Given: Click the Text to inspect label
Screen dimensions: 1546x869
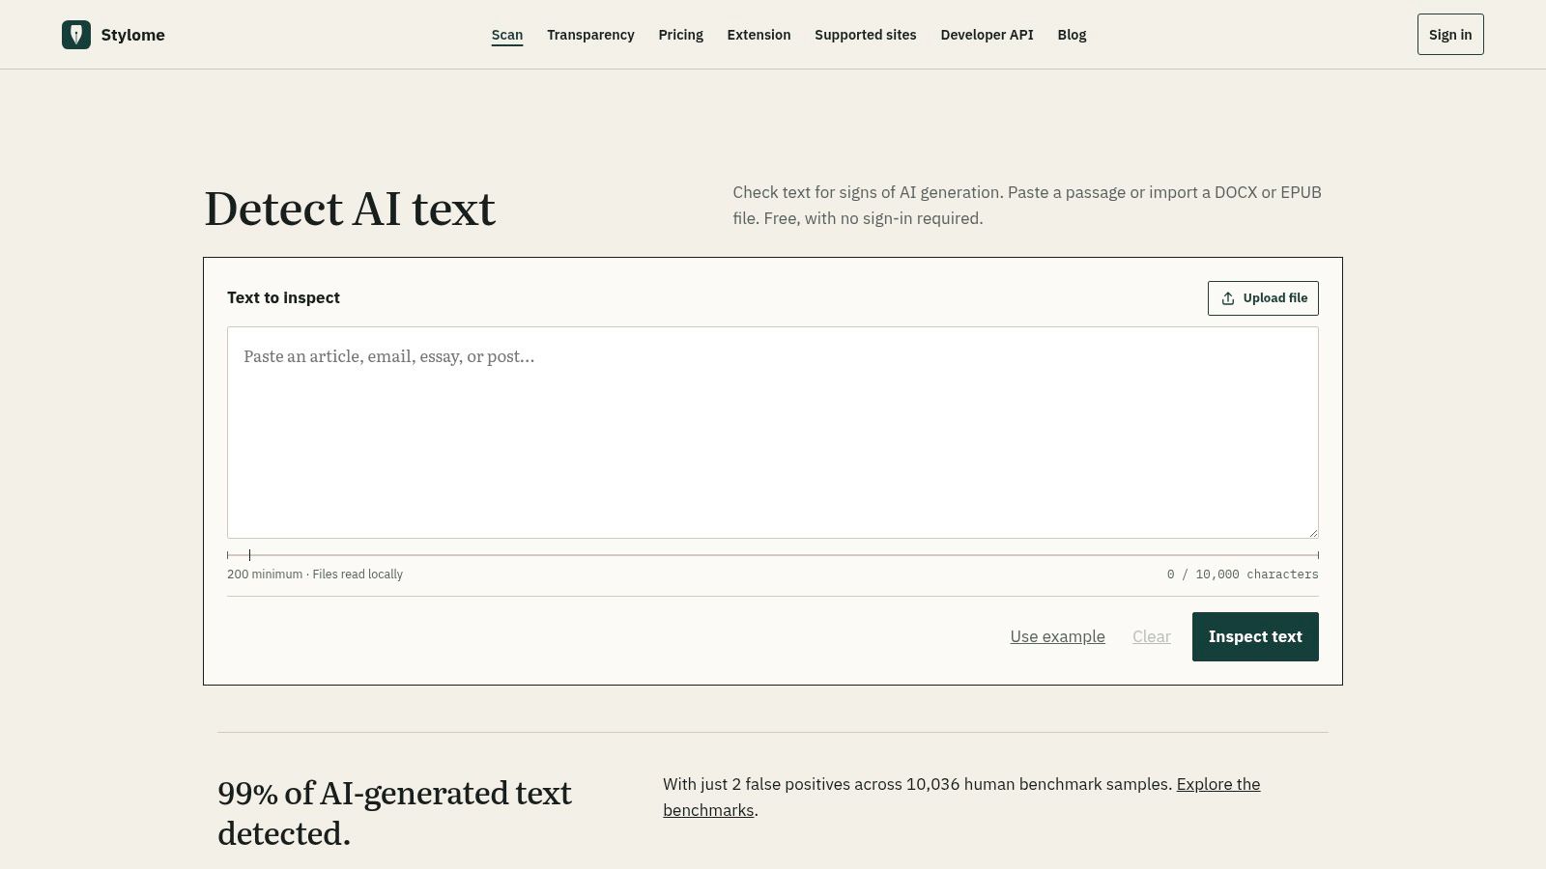Looking at the screenshot, I should [283, 298].
